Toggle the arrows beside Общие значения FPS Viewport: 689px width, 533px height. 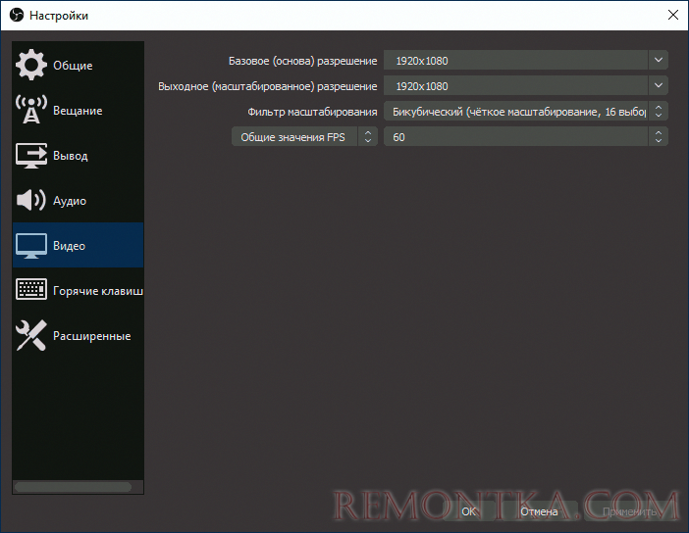coord(368,137)
